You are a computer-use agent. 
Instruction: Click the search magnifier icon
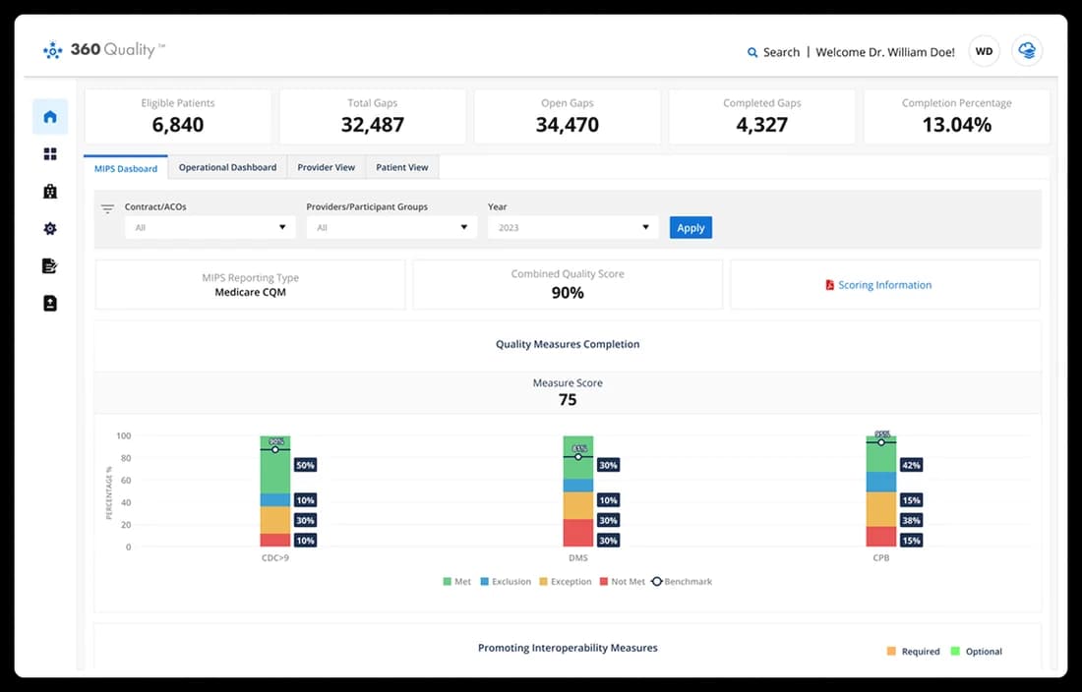pyautogui.click(x=752, y=52)
